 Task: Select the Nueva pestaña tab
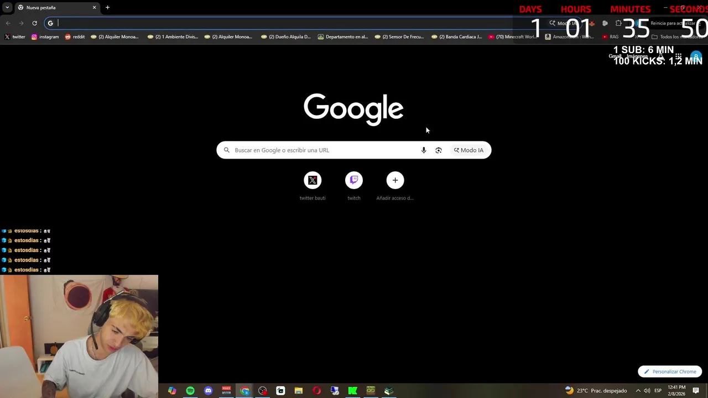coord(56,8)
